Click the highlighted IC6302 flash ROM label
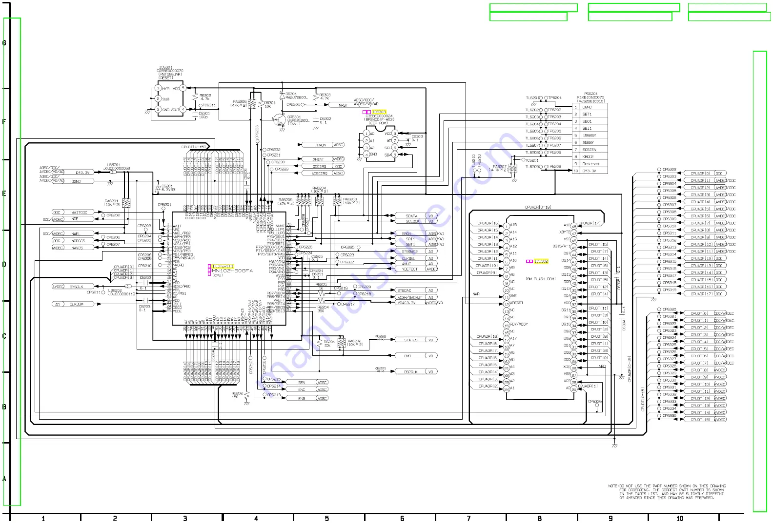Image resolution: width=773 pixels, height=523 pixels. tap(541, 261)
